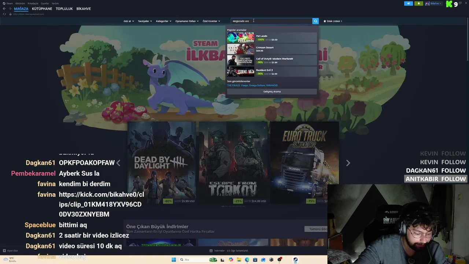
Task: Open the İstek Listesi wishlist link
Action: tap(333, 21)
